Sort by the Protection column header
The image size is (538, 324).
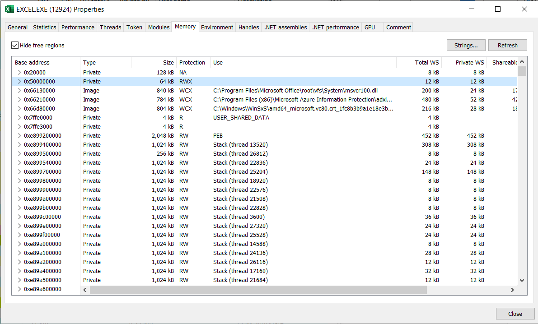(192, 63)
